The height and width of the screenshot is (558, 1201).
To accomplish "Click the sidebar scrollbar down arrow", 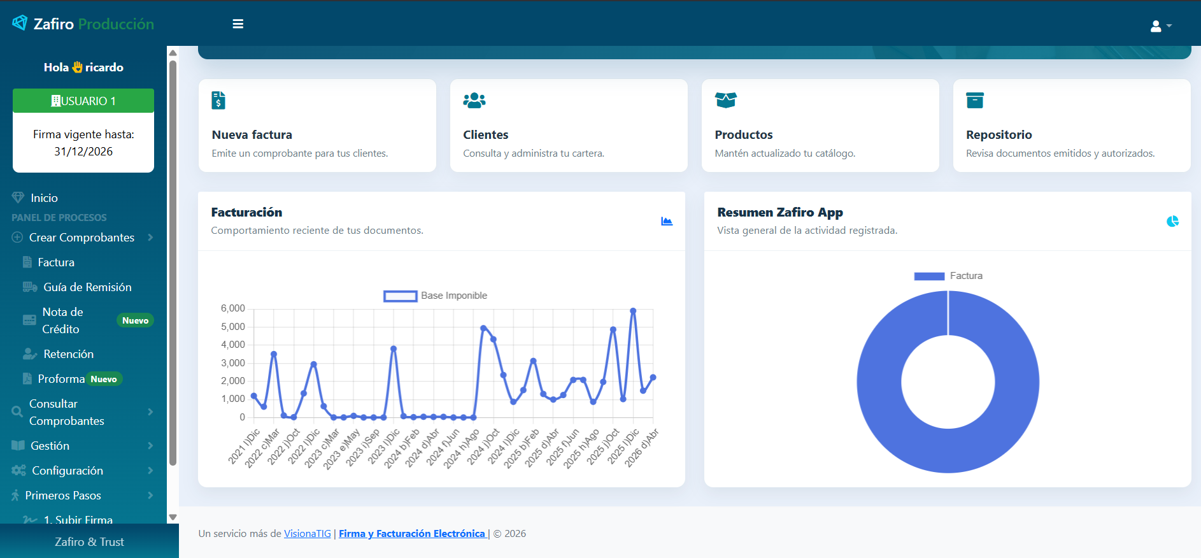I will [173, 517].
